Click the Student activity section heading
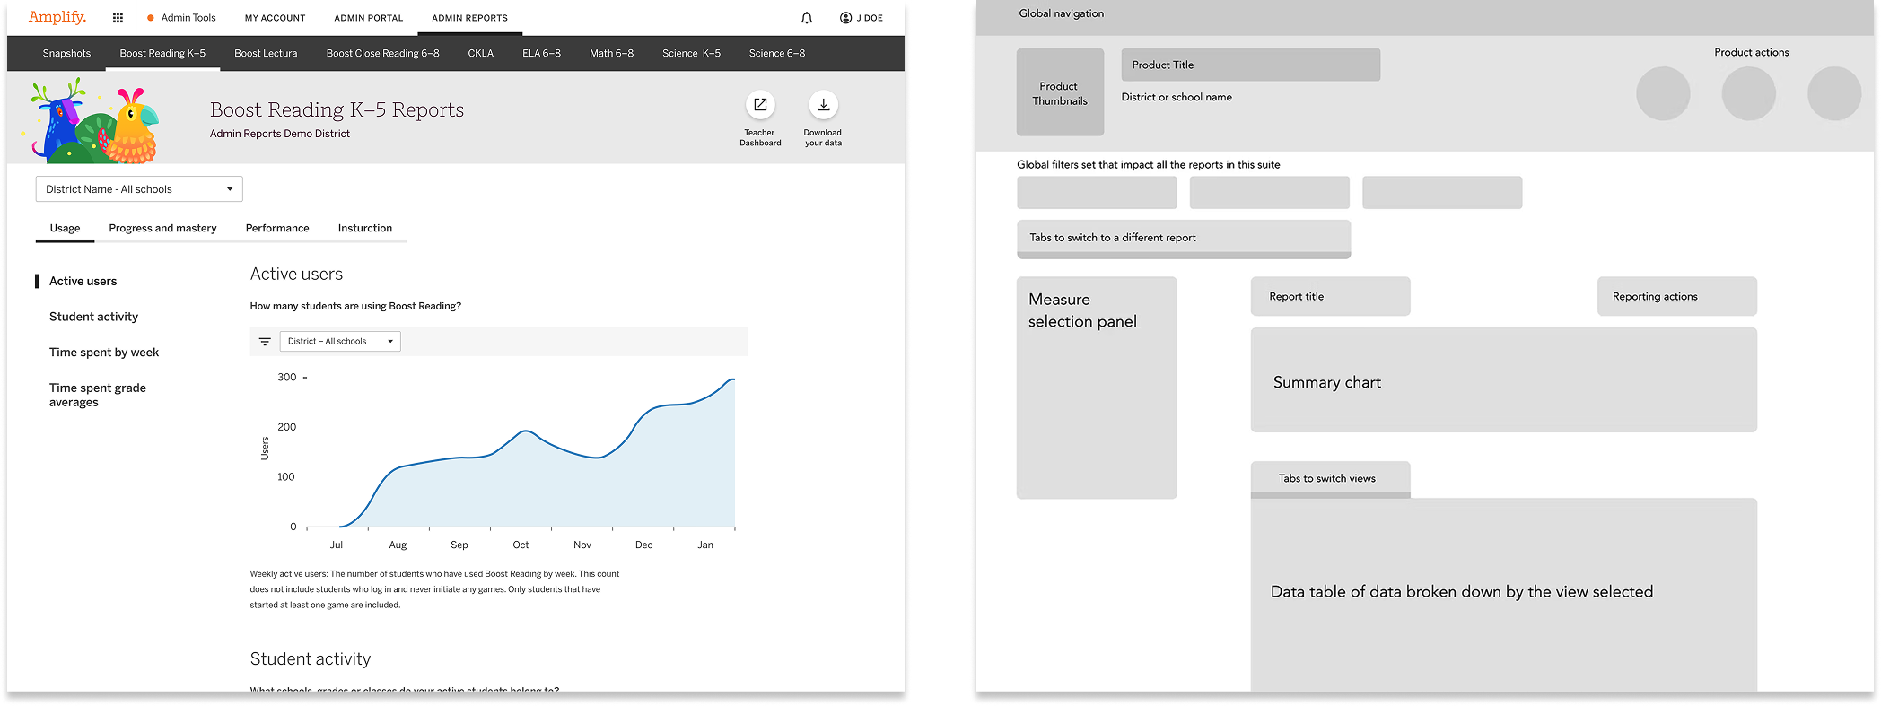The height and width of the screenshot is (706, 1881). pos(311,659)
